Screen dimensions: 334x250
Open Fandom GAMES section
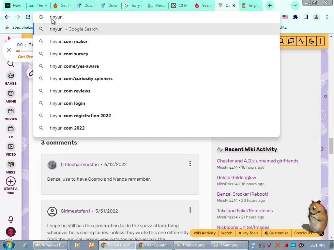[x=11, y=79]
